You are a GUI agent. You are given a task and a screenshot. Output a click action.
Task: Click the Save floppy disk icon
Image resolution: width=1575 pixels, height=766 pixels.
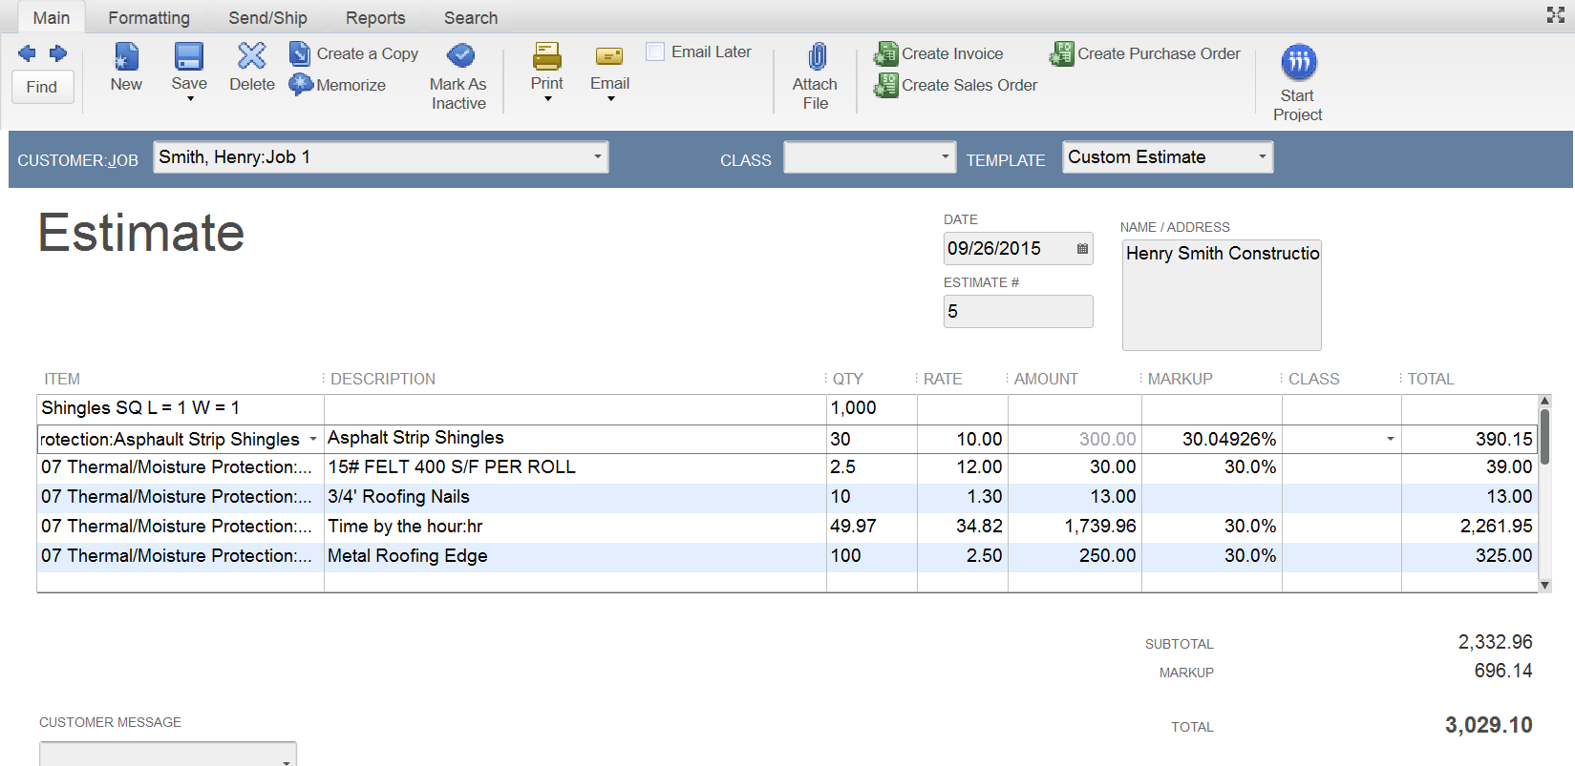click(x=189, y=57)
